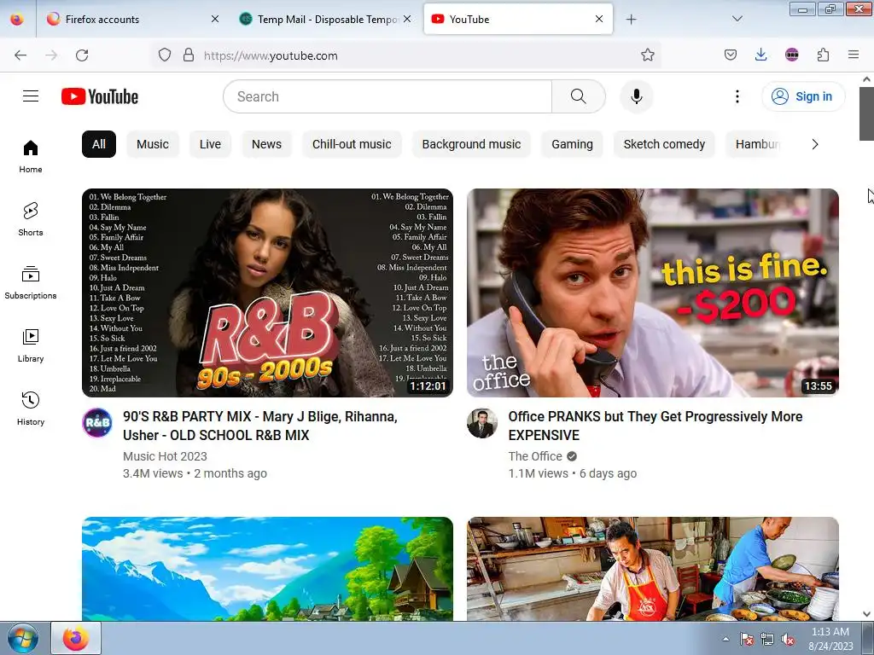This screenshot has width=874, height=655.
Task: Select the All filter chip
Action: tap(99, 144)
